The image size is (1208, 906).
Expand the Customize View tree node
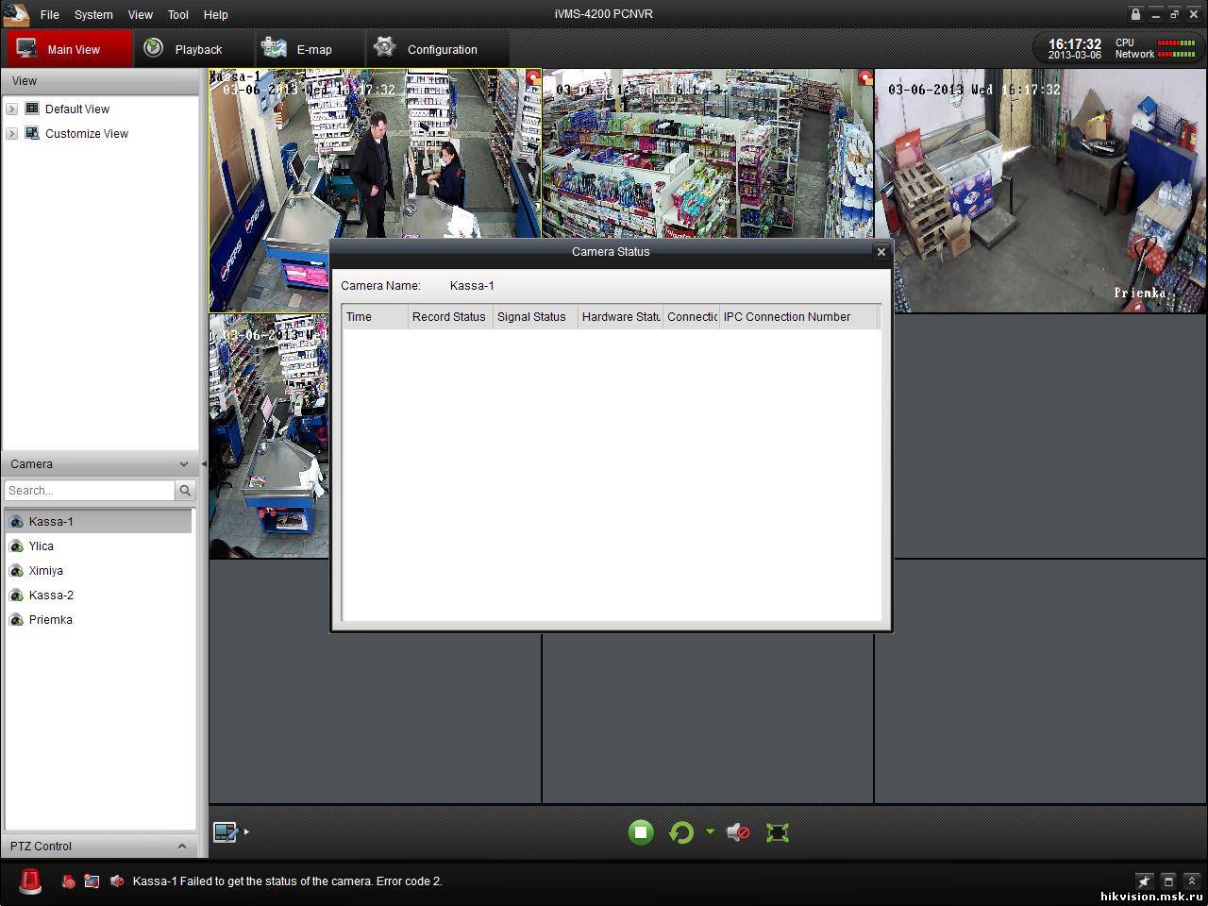(12, 134)
